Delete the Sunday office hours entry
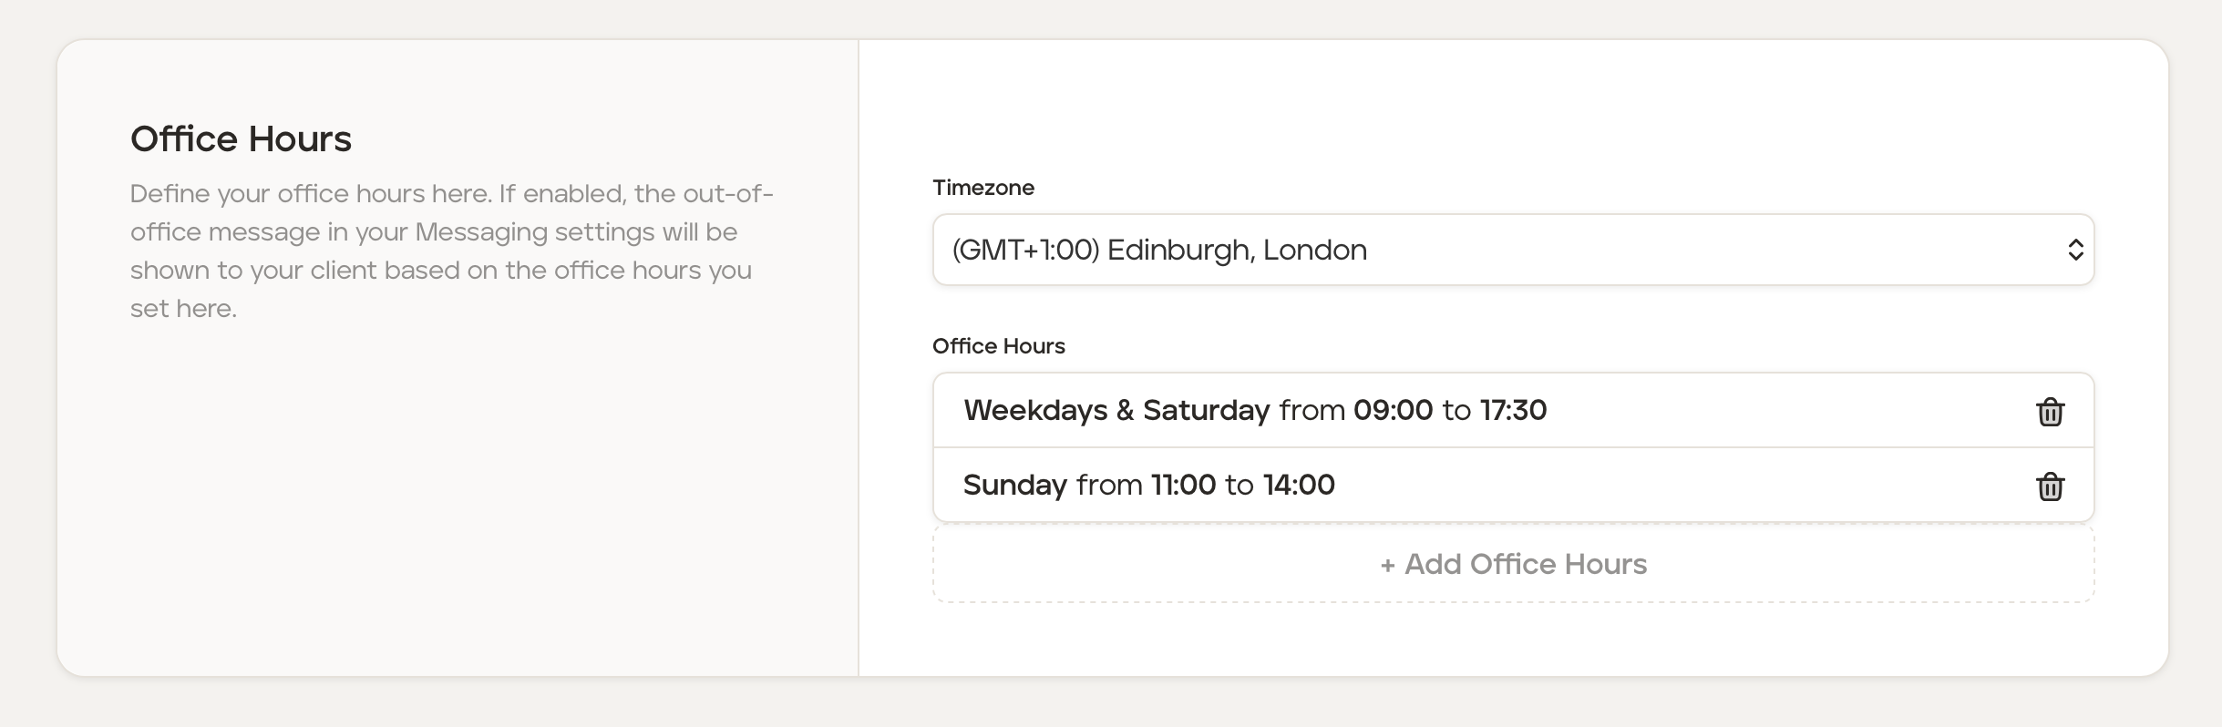Viewport: 2222px width, 727px height. tap(2050, 486)
